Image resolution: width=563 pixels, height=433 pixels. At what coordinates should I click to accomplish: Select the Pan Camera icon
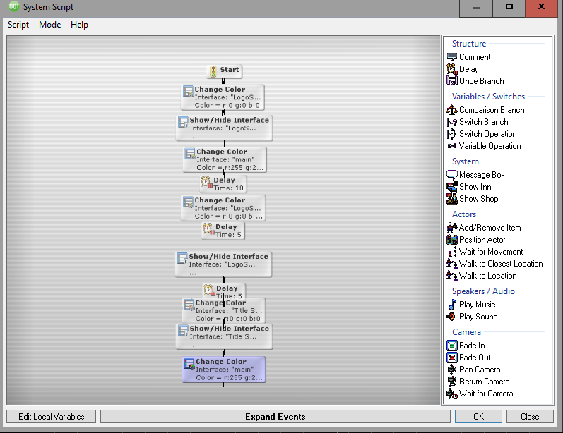(x=451, y=370)
